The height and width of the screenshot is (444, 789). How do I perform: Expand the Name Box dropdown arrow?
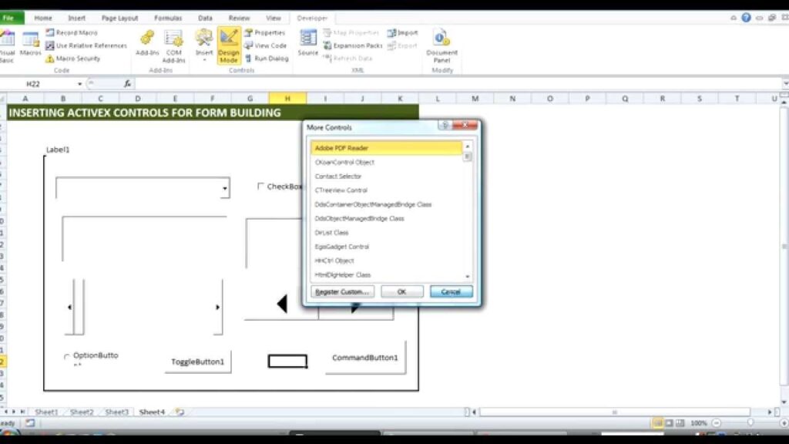79,84
